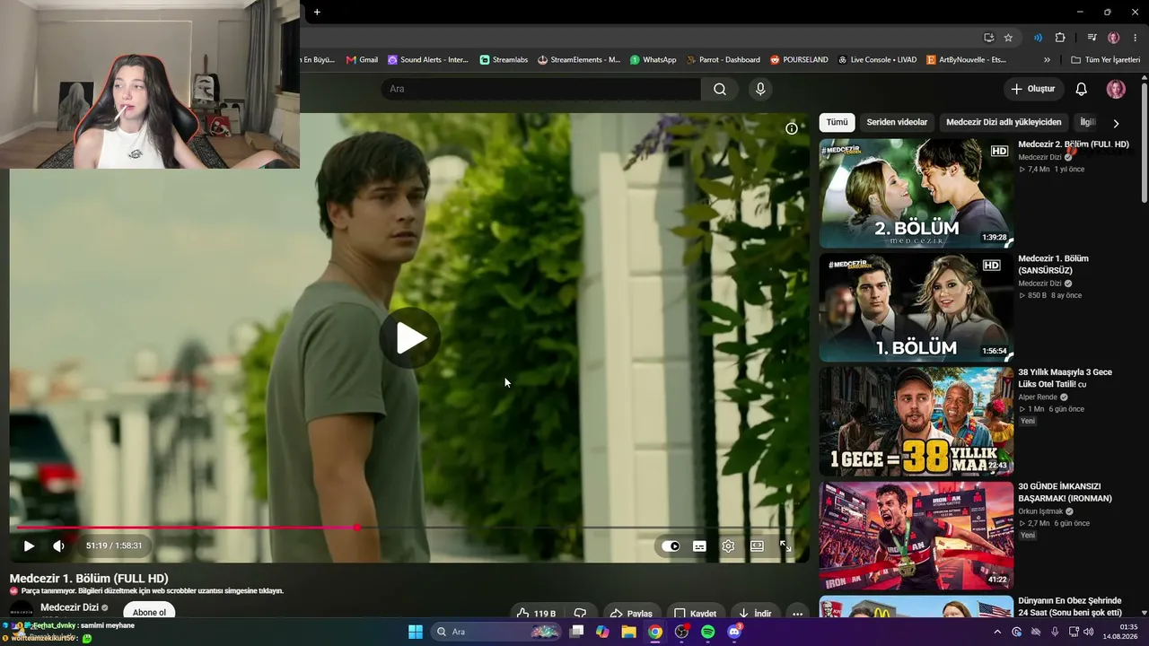Like the video with the thumbs-up button
1149x646 pixels.
click(x=535, y=614)
